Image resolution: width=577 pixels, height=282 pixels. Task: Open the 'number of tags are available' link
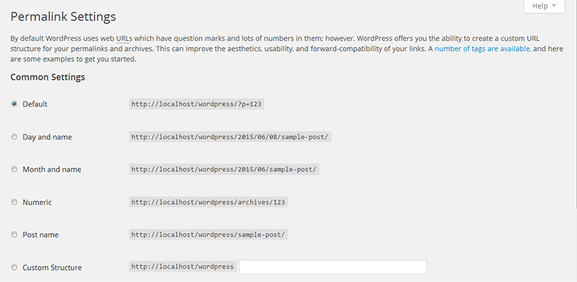point(482,49)
